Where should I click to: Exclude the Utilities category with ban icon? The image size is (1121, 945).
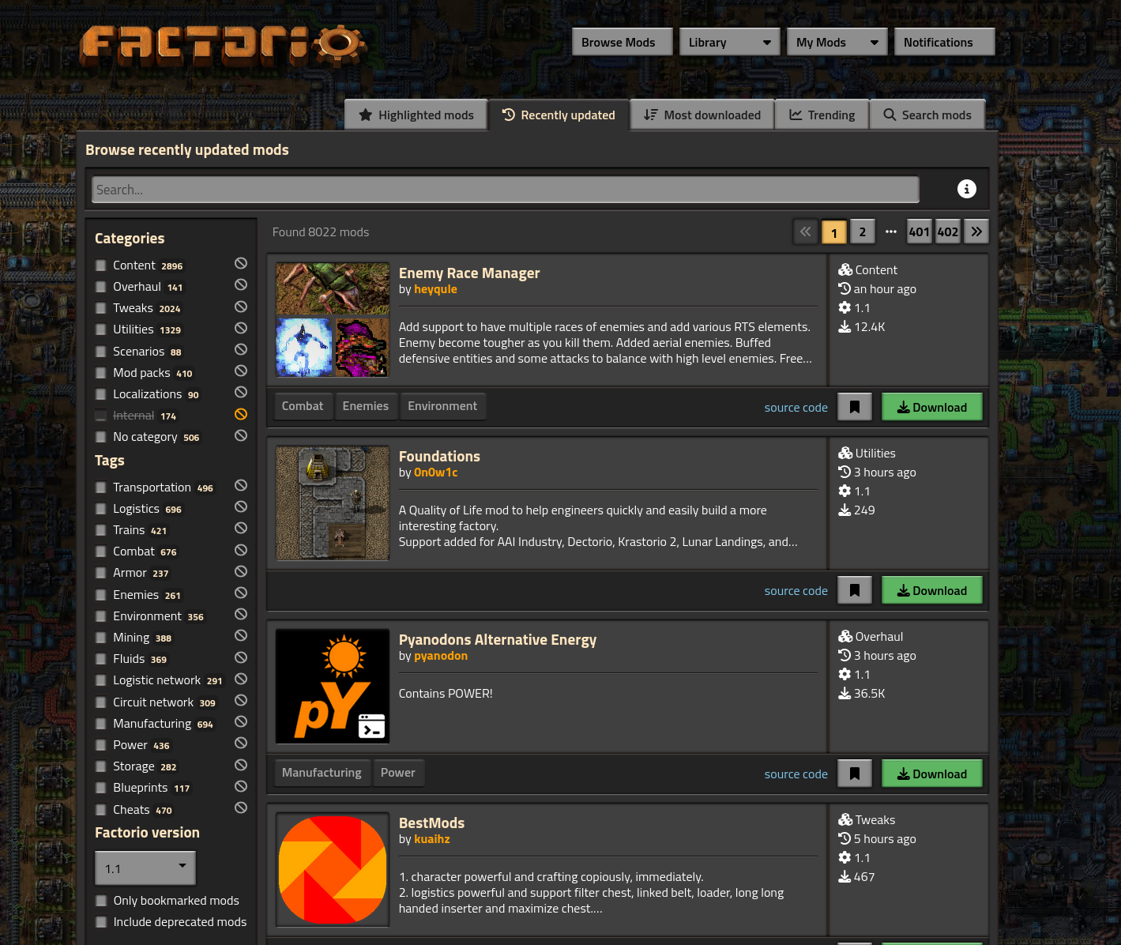241,328
